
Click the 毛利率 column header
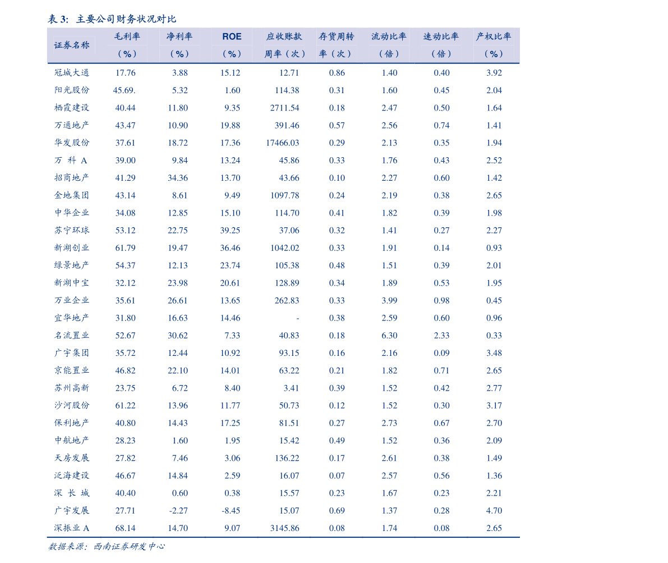tap(127, 36)
